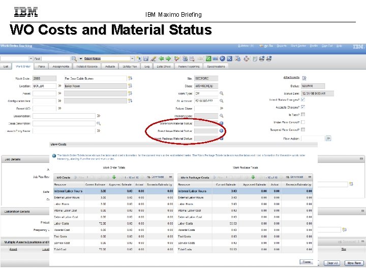Toggle Inherit Status Changes checkbox
The height and width of the screenshot is (274, 366).
point(303,99)
